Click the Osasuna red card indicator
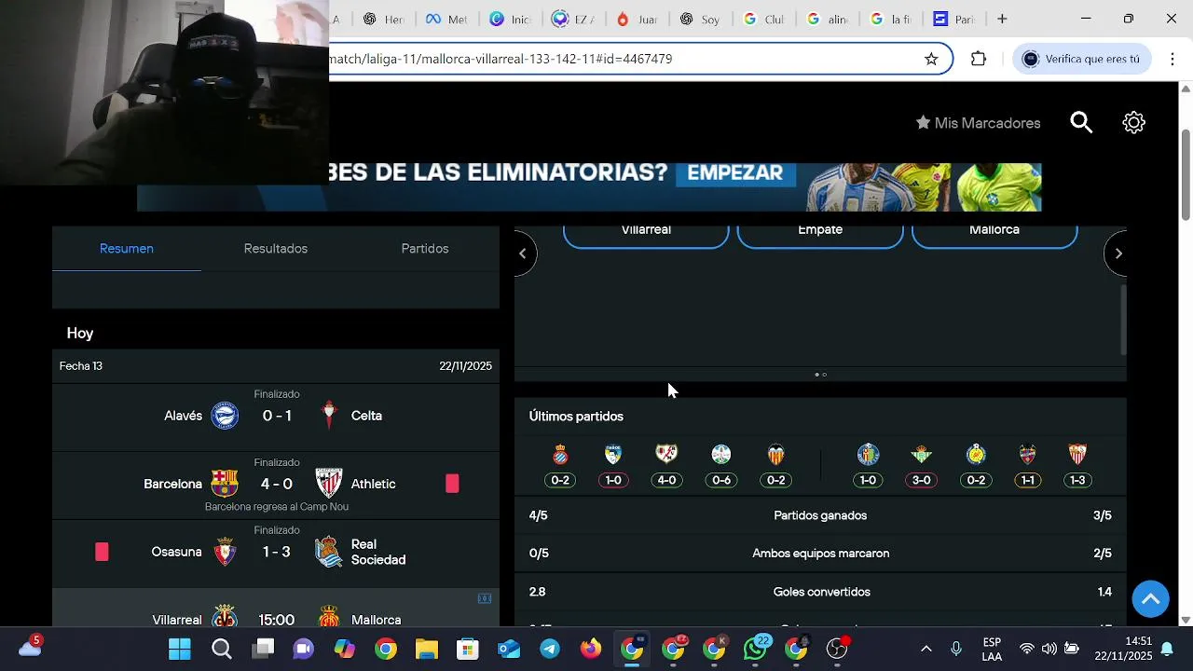 pyautogui.click(x=102, y=552)
